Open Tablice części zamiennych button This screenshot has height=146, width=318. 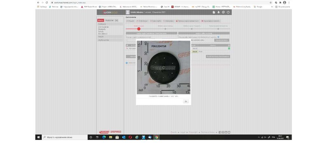point(187,21)
